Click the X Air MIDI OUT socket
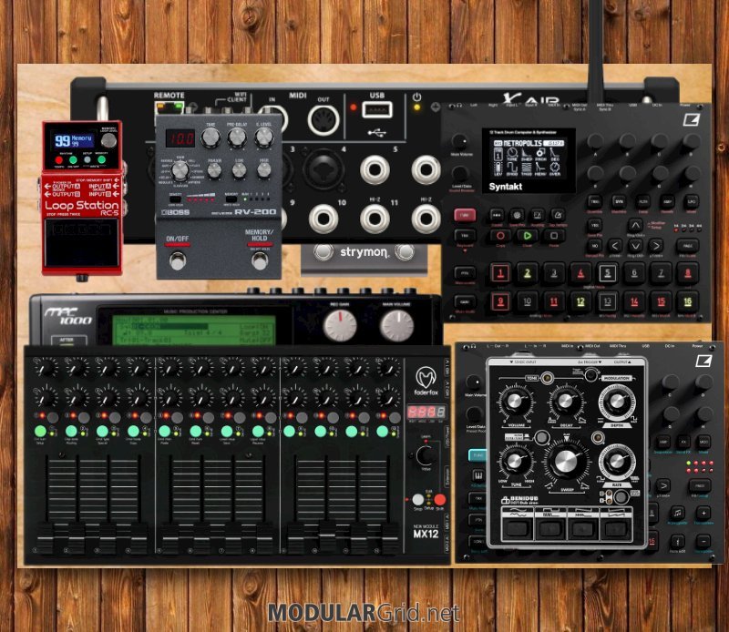This screenshot has width=729, height=632. tap(324, 120)
